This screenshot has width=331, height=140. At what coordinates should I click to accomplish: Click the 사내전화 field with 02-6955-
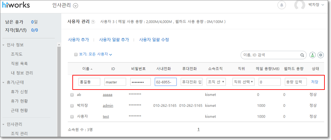pos(166,82)
